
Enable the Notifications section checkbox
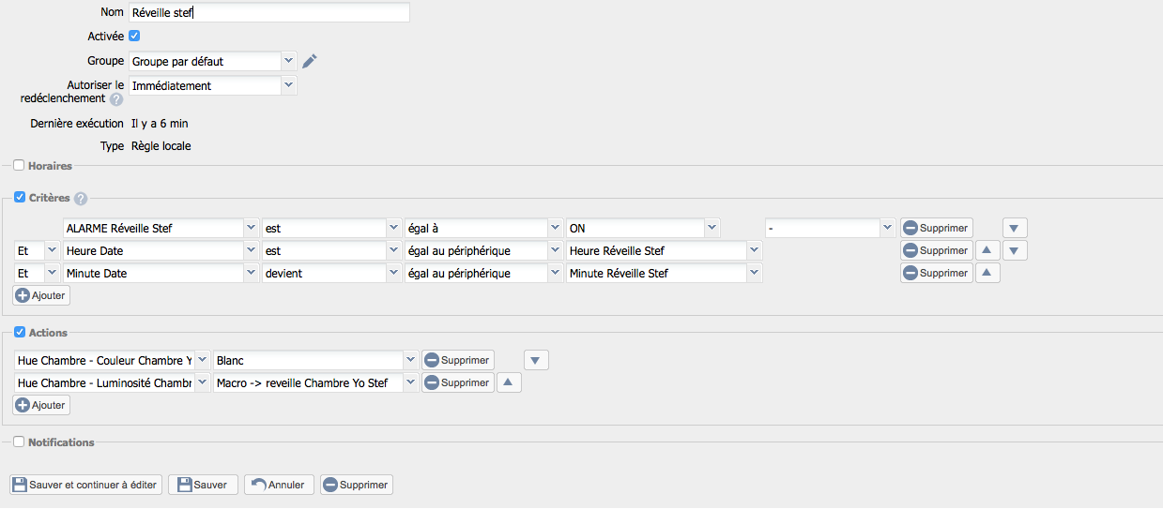[x=19, y=442]
